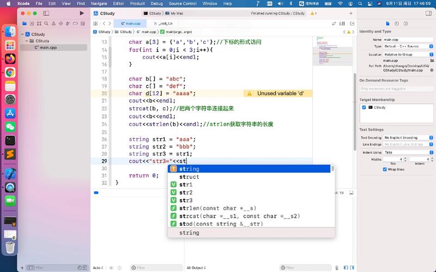
Task: Show the History inspector clock icon
Action: tap(396, 24)
